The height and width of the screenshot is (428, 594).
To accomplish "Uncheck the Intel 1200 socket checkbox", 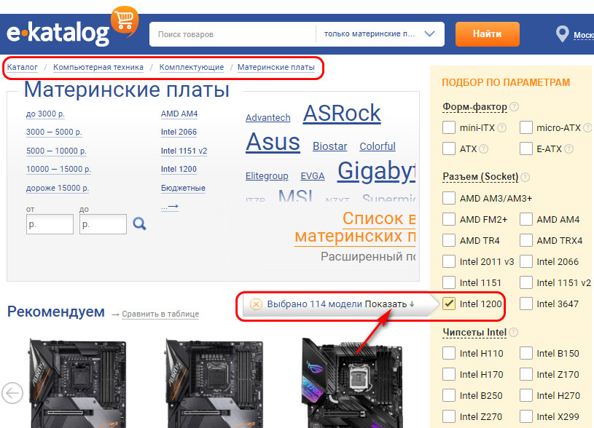I will point(449,304).
